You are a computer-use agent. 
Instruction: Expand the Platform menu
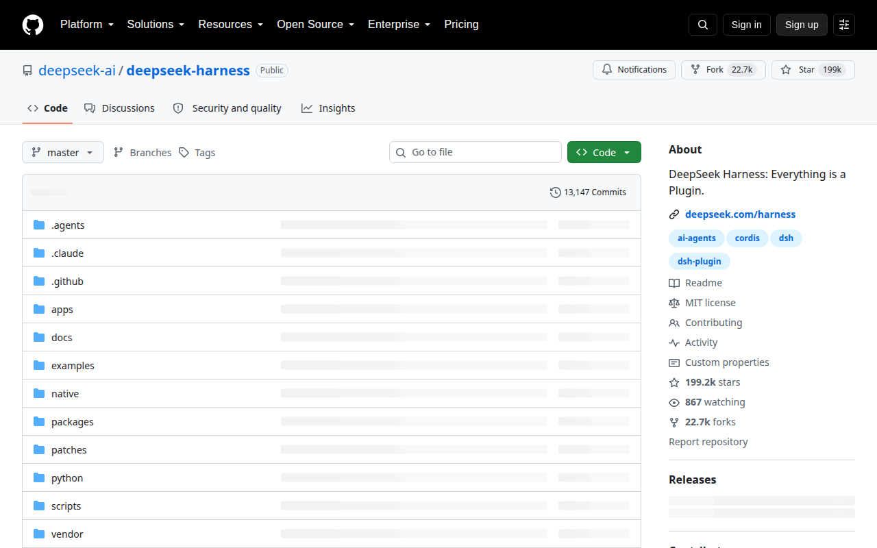pyautogui.click(x=86, y=25)
